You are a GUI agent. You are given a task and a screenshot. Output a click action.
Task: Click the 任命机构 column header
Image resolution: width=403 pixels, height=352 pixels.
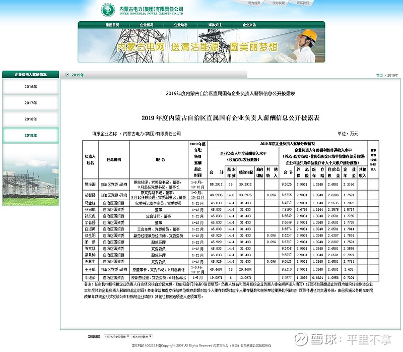pos(114,159)
